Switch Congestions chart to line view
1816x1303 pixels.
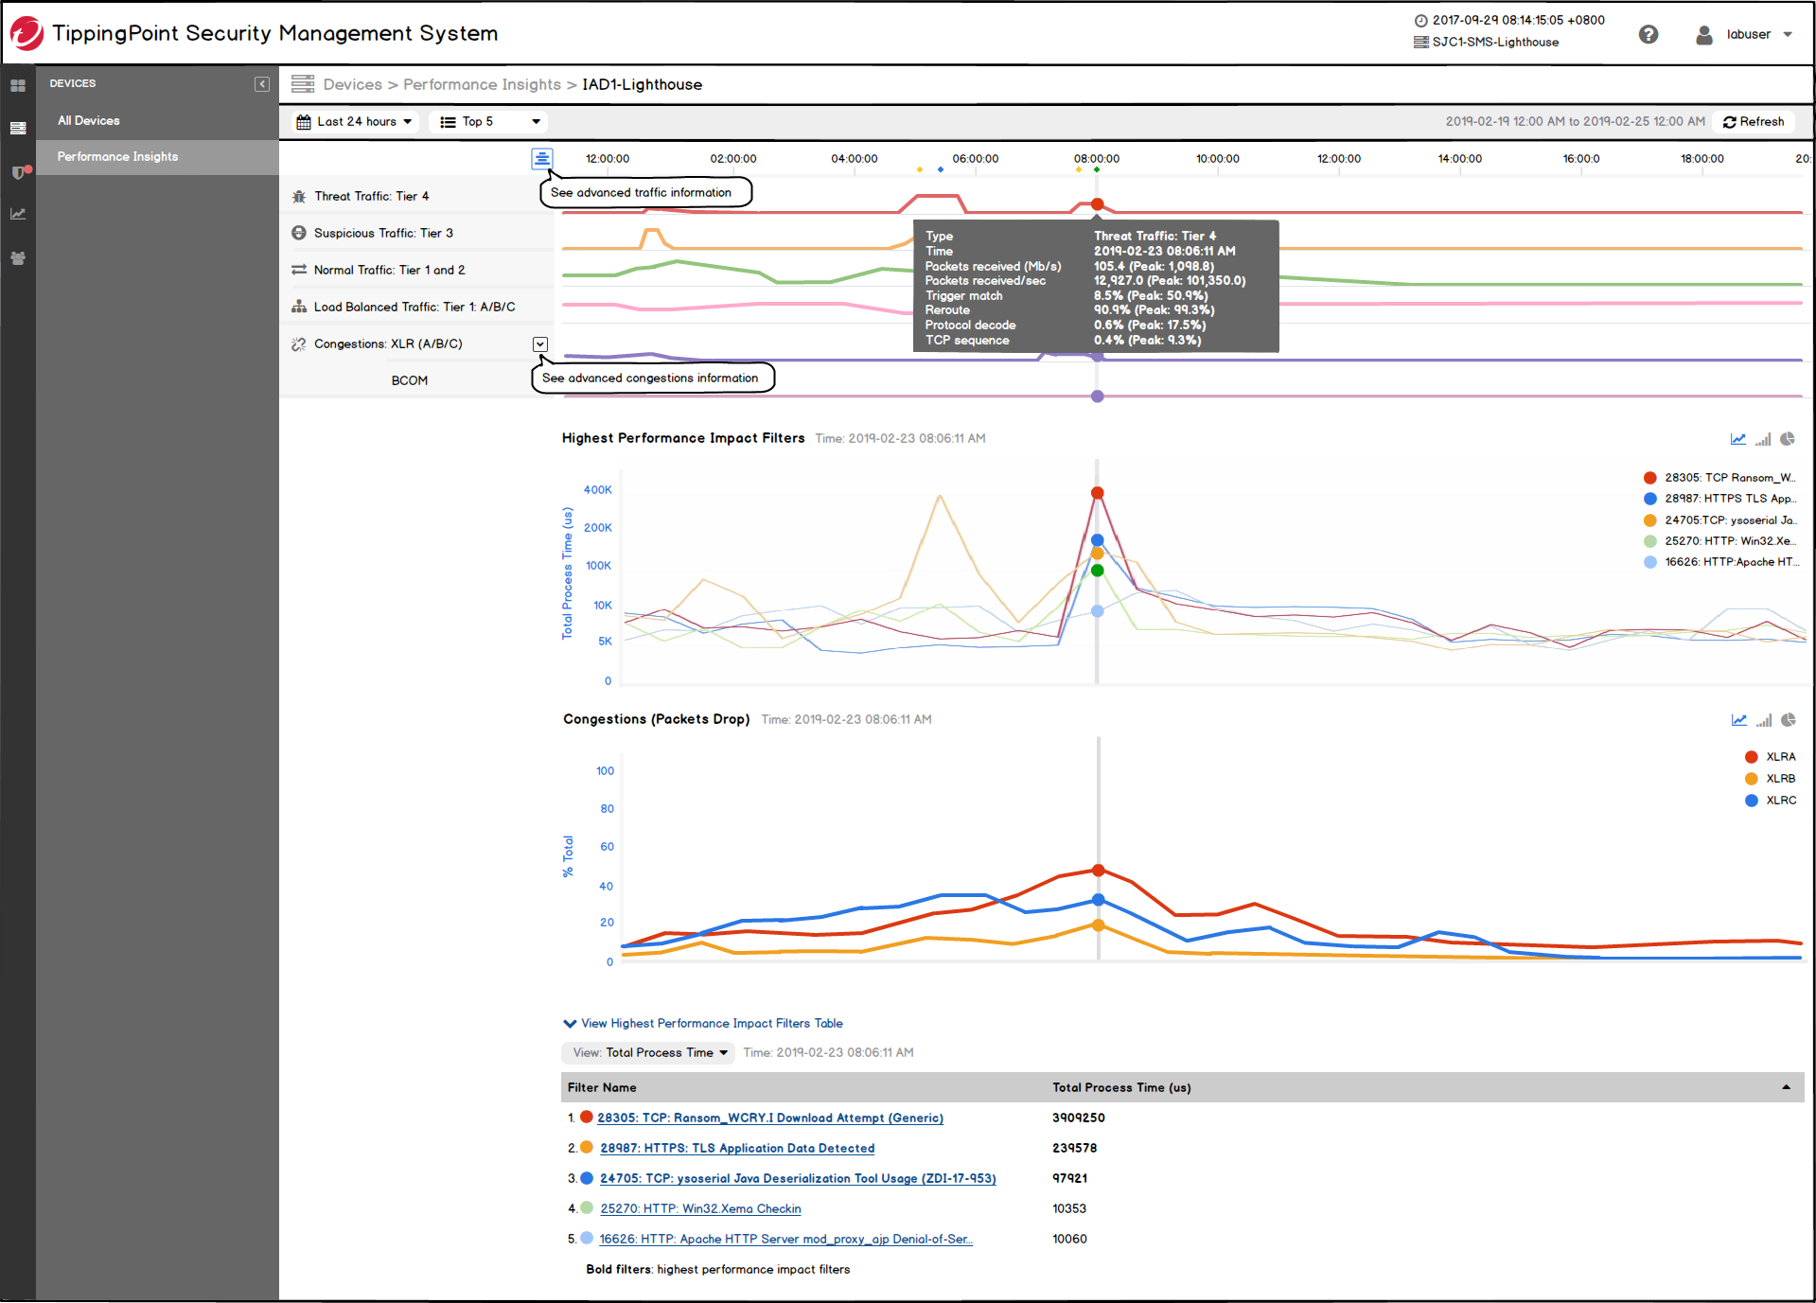click(x=1739, y=720)
